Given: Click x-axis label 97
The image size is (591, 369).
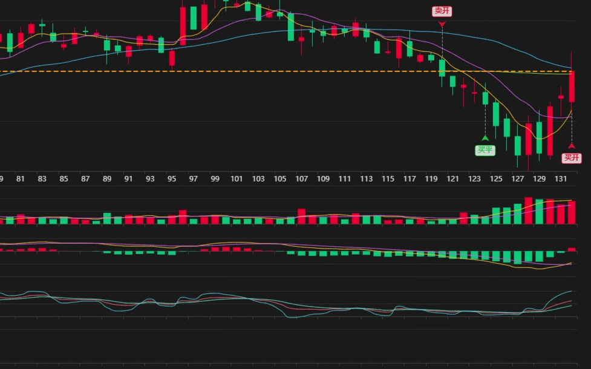Looking at the screenshot, I should 194,179.
